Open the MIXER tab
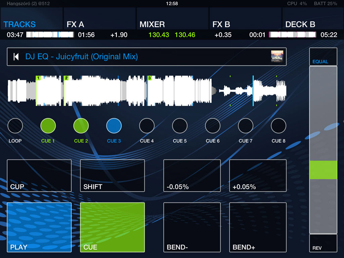Image resolution: width=344 pixels, height=258 pixels. 172,18
